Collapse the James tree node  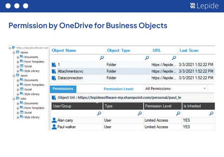pos(14,53)
